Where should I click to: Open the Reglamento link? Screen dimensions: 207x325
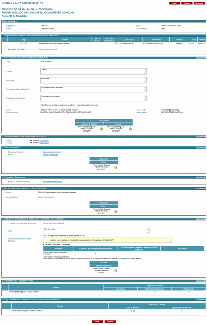[x=93, y=105]
